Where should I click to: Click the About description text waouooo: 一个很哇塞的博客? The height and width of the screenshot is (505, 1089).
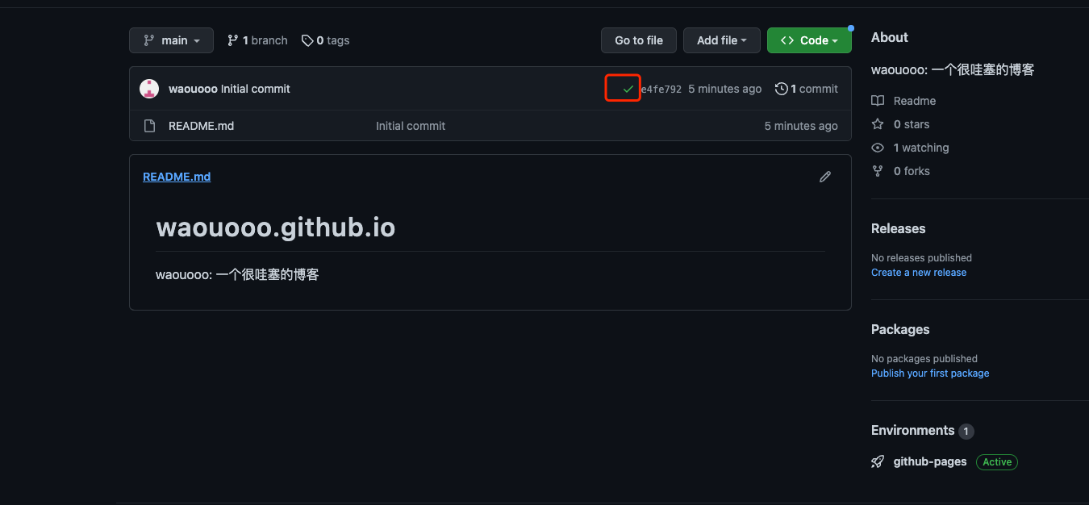pyautogui.click(x=953, y=70)
